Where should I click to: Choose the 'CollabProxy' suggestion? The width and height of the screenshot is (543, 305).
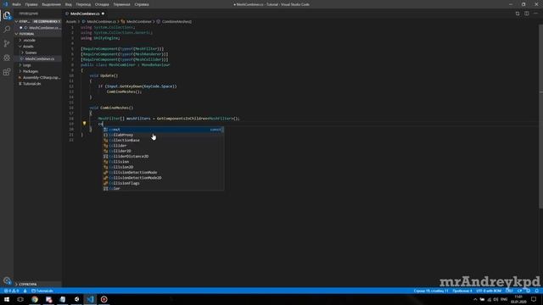coord(163,135)
